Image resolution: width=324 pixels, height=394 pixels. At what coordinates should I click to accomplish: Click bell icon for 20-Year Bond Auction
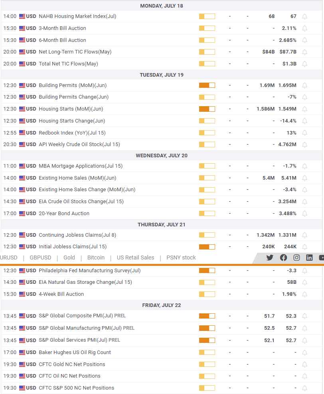coord(304,214)
